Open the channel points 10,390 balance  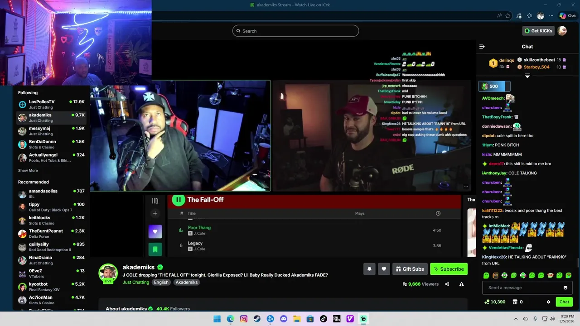(x=495, y=302)
